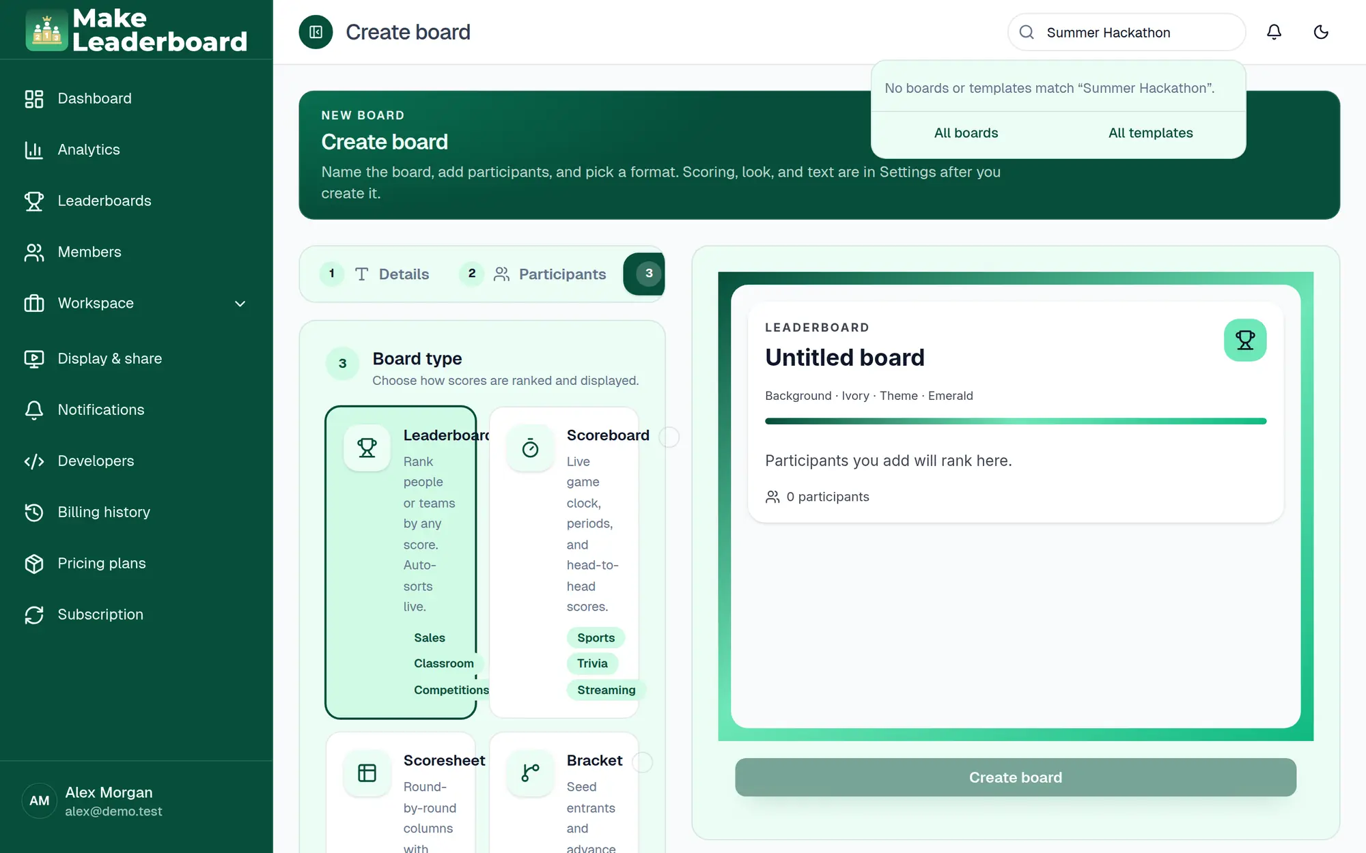The width and height of the screenshot is (1366, 853).
Task: Expand the Workspace menu chevron
Action: point(240,304)
